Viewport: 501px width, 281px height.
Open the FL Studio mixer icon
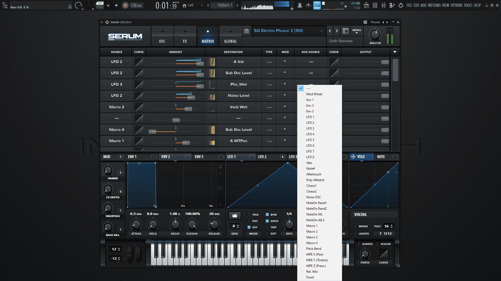[384, 5]
